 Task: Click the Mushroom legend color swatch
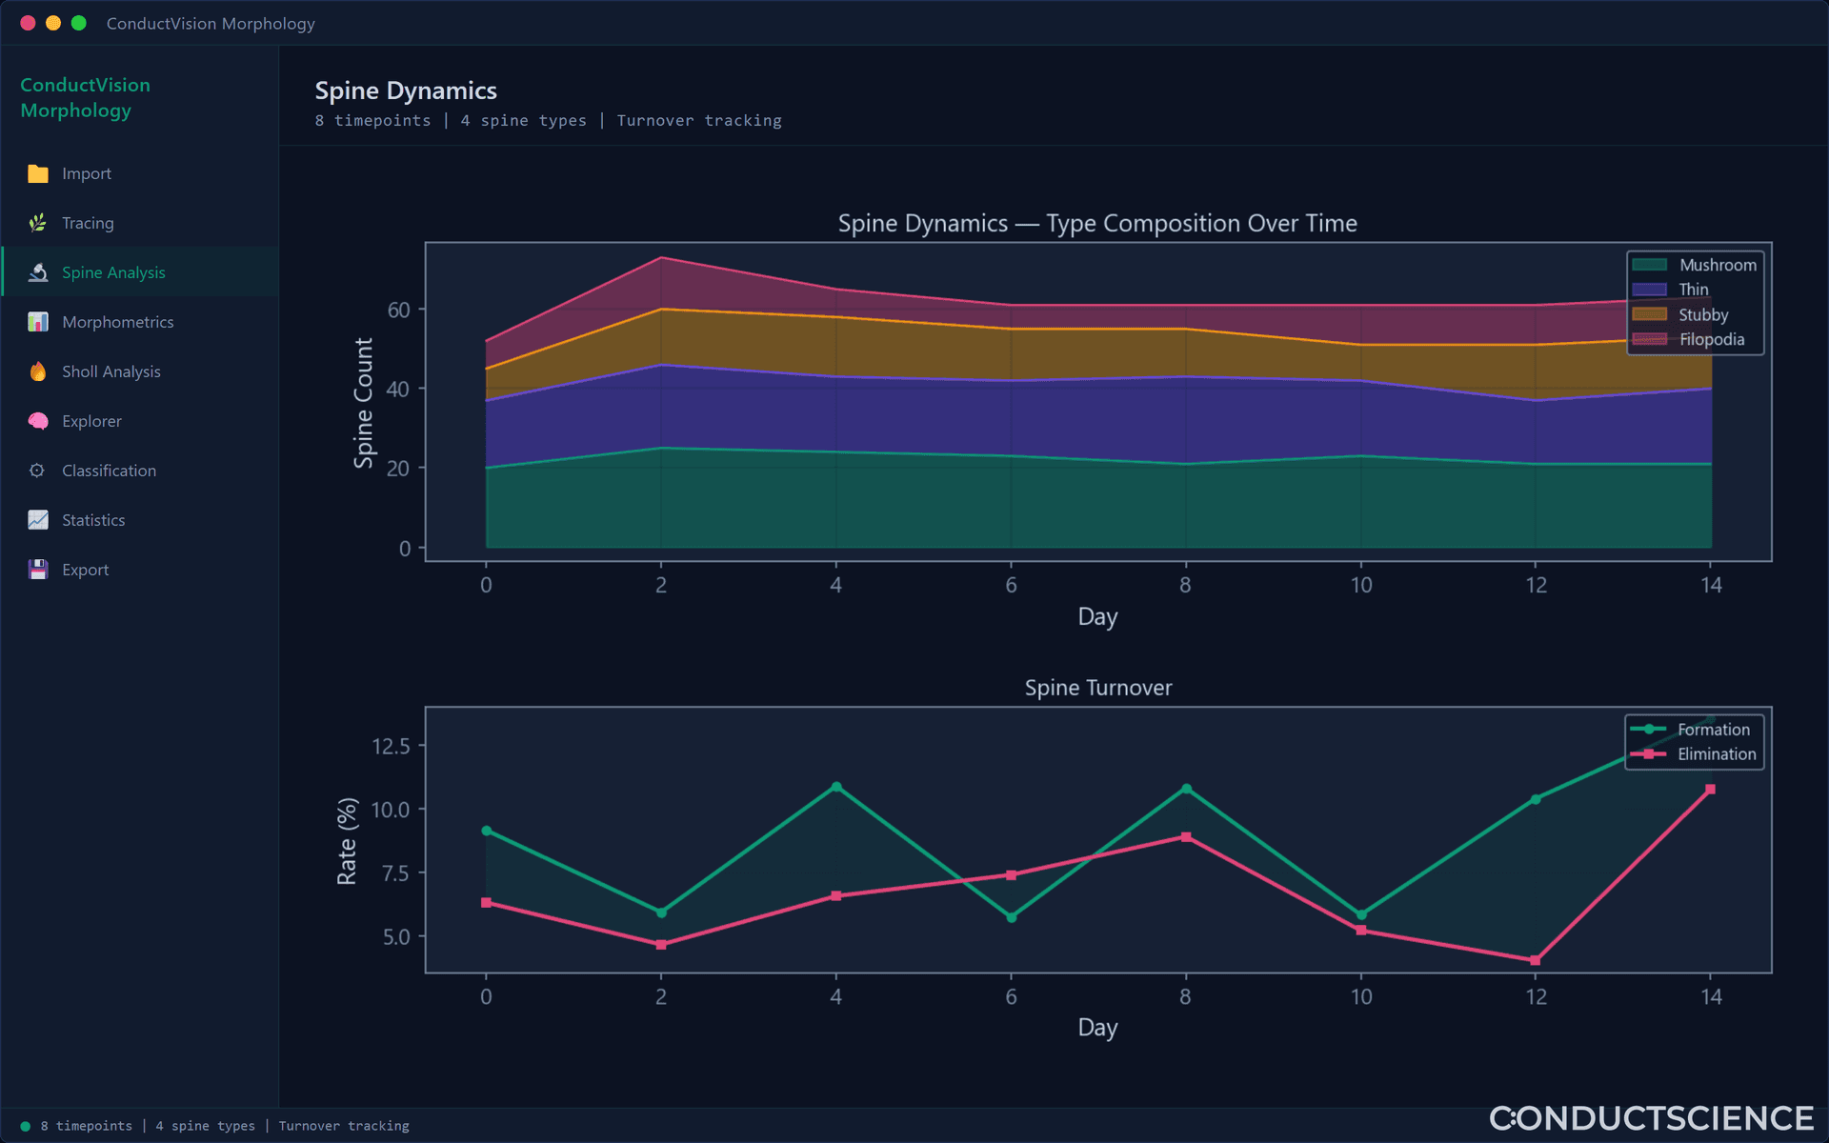1650,265
